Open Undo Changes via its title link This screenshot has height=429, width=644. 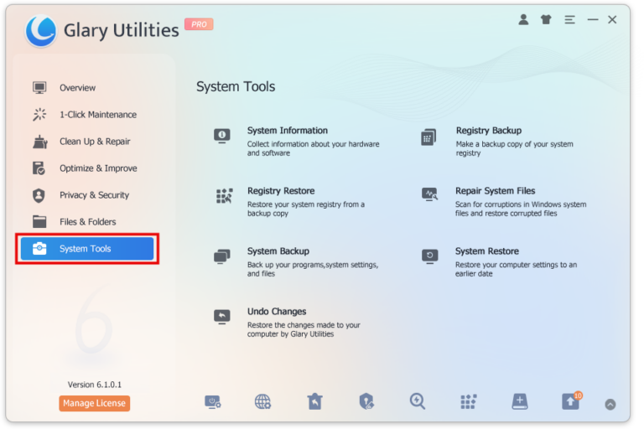[277, 312]
